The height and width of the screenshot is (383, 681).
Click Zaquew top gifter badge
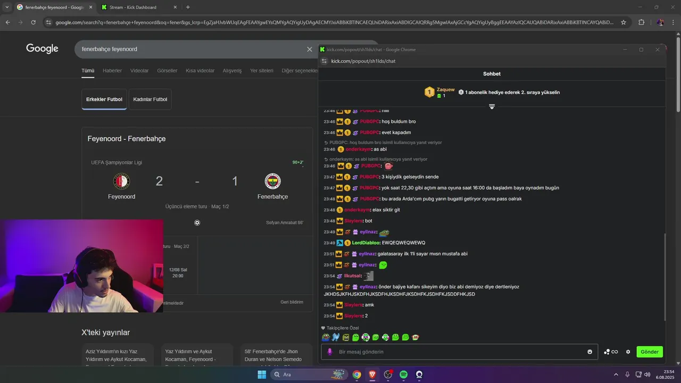coord(429,92)
